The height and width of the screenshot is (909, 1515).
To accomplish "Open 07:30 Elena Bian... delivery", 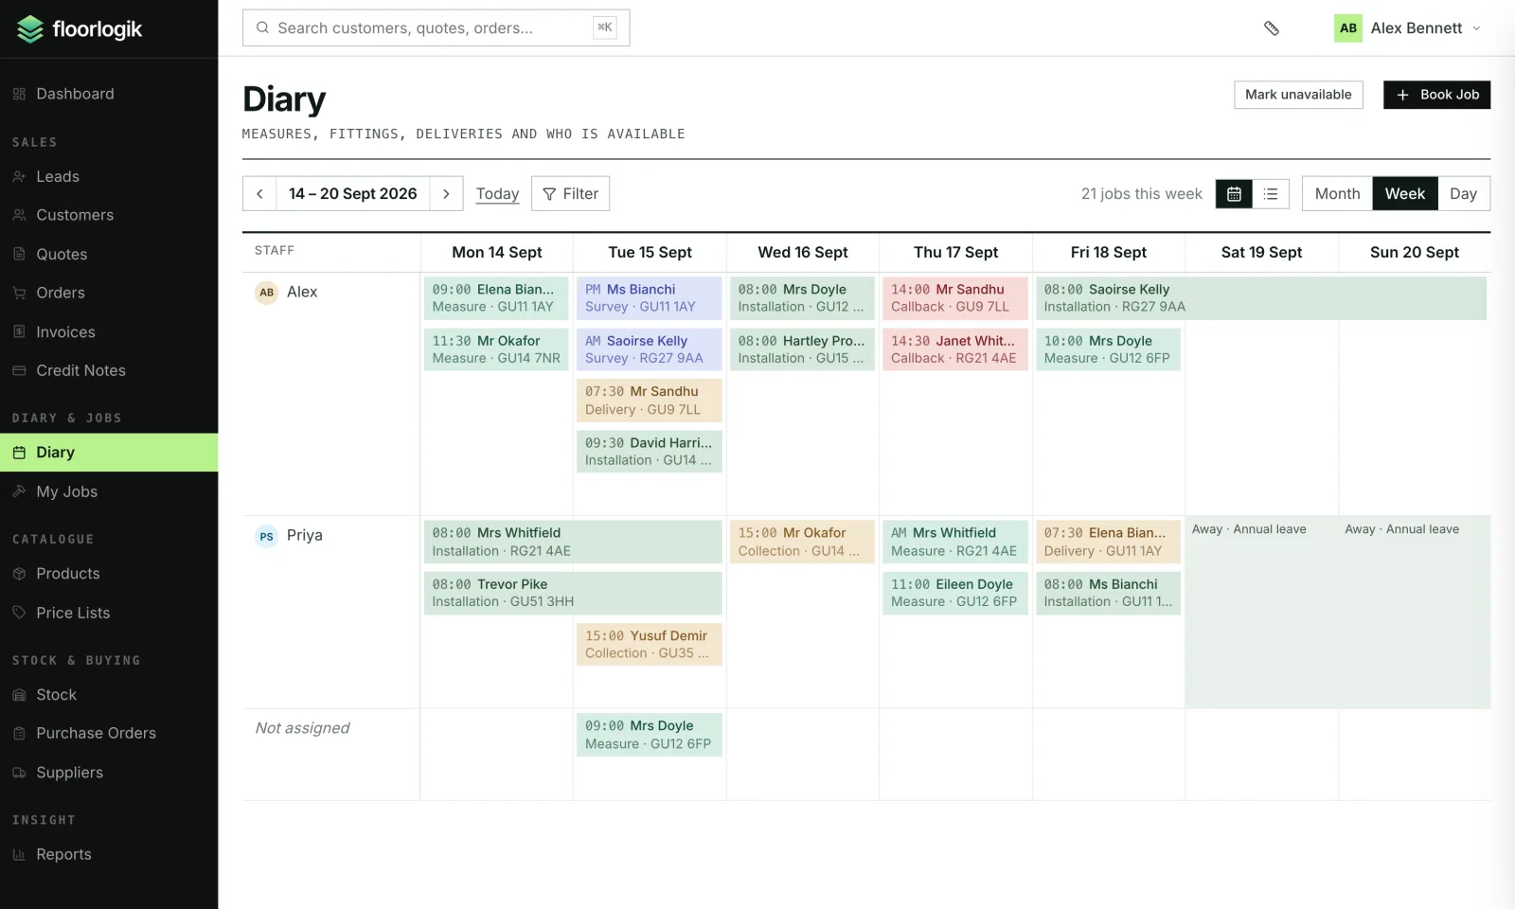I will tap(1108, 543).
